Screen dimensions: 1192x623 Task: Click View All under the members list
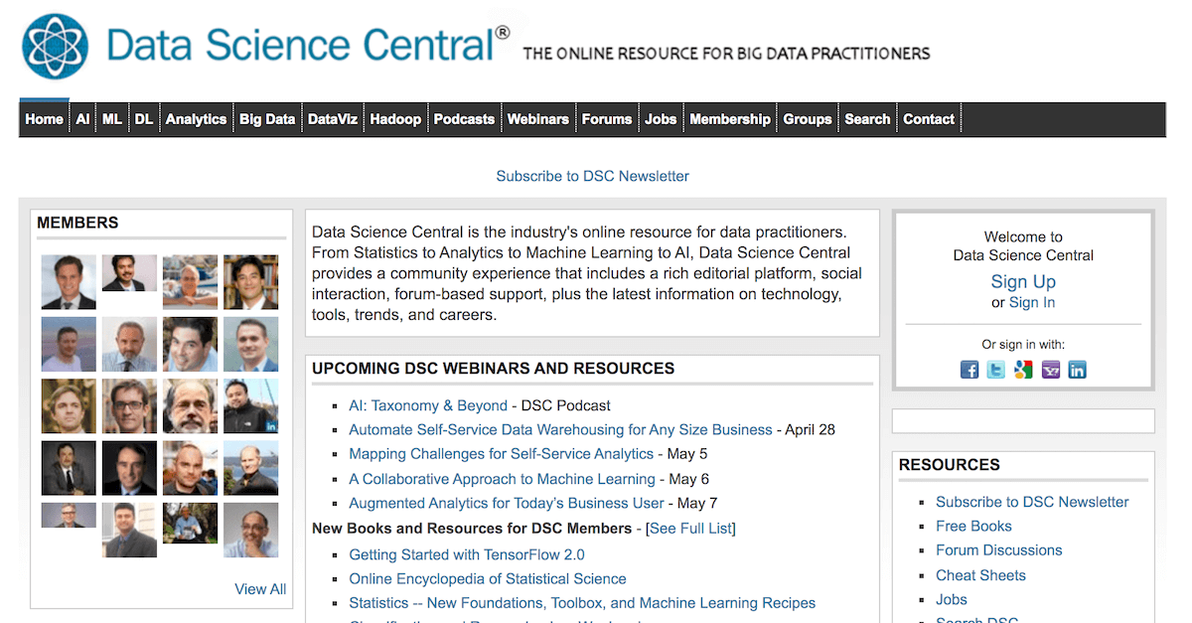pos(259,588)
